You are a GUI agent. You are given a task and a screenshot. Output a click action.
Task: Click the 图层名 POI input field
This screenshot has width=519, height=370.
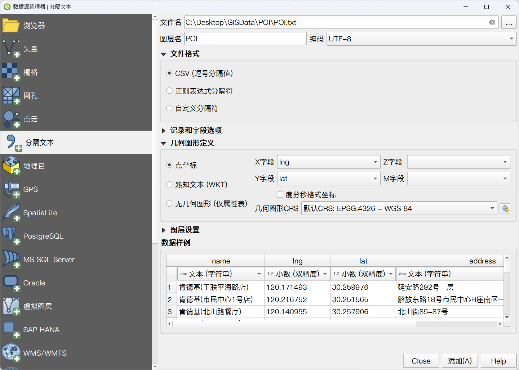tap(245, 39)
